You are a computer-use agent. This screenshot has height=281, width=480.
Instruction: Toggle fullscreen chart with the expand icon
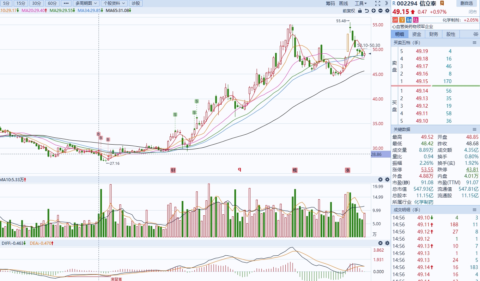pyautogui.click(x=378, y=3)
